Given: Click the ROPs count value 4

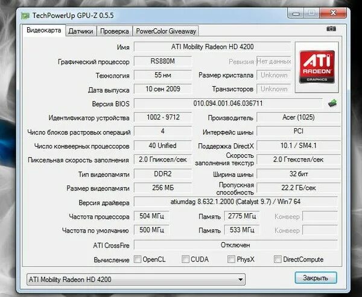Looking at the screenshot, I should point(163,131).
